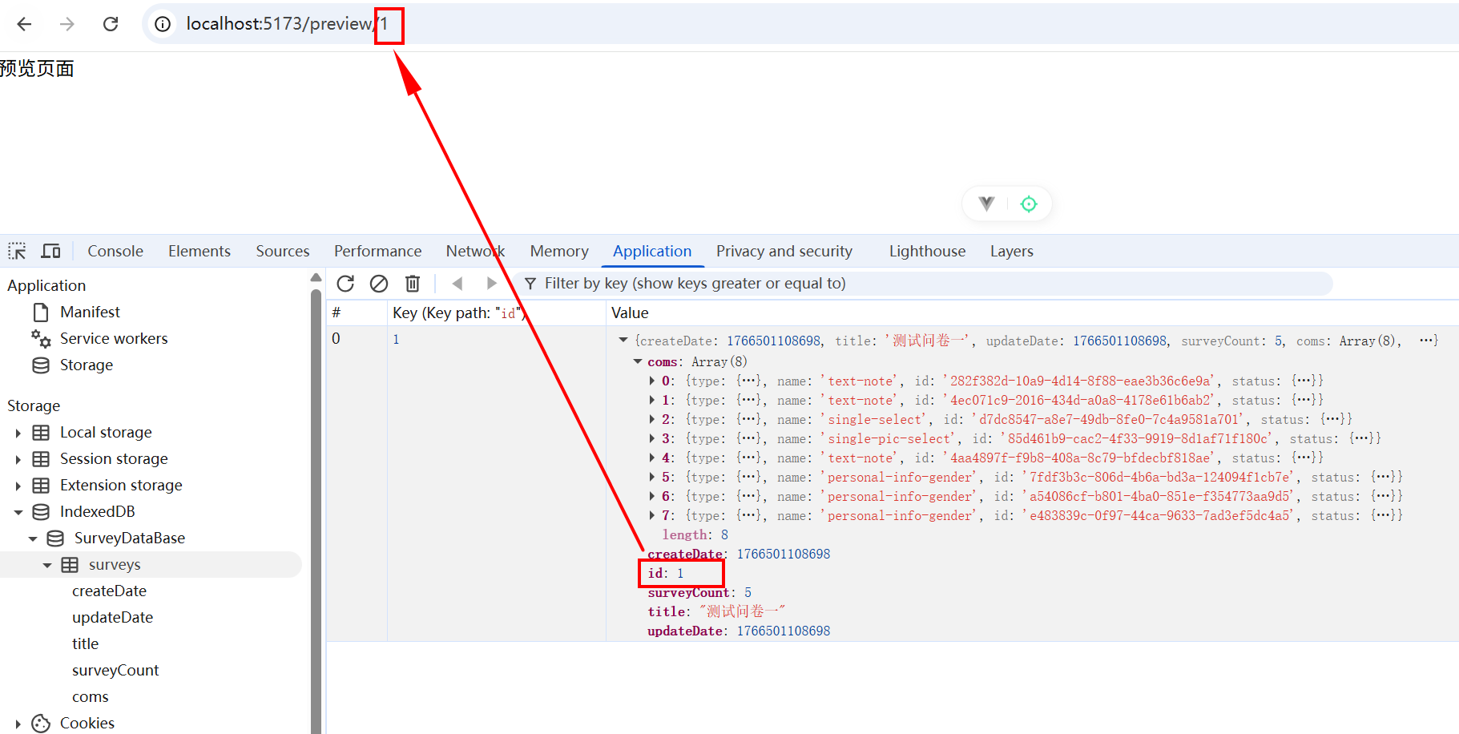Select the title index
This screenshot has height=734, width=1459.
coord(85,643)
